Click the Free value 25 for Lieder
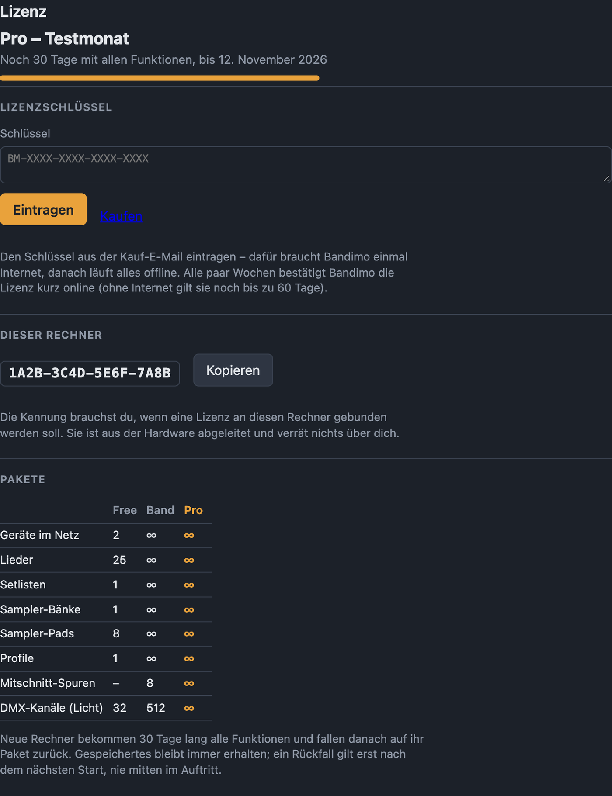The height and width of the screenshot is (796, 612). click(x=119, y=560)
